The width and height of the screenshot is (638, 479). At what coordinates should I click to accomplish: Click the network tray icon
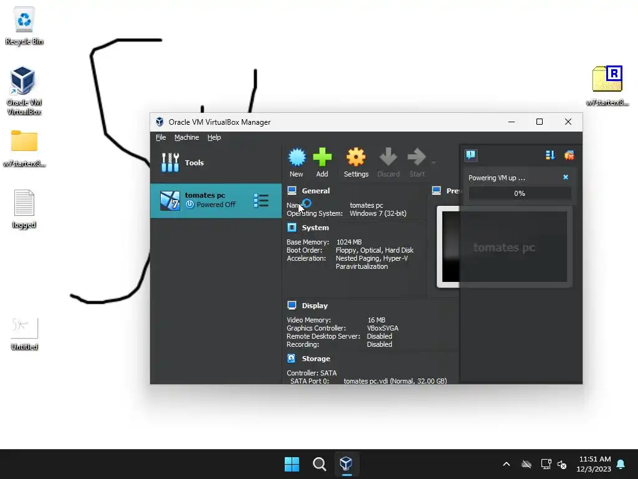click(546, 464)
